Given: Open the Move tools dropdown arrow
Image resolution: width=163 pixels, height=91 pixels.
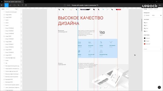Looking at the screenshot, I should tap(8, 5).
